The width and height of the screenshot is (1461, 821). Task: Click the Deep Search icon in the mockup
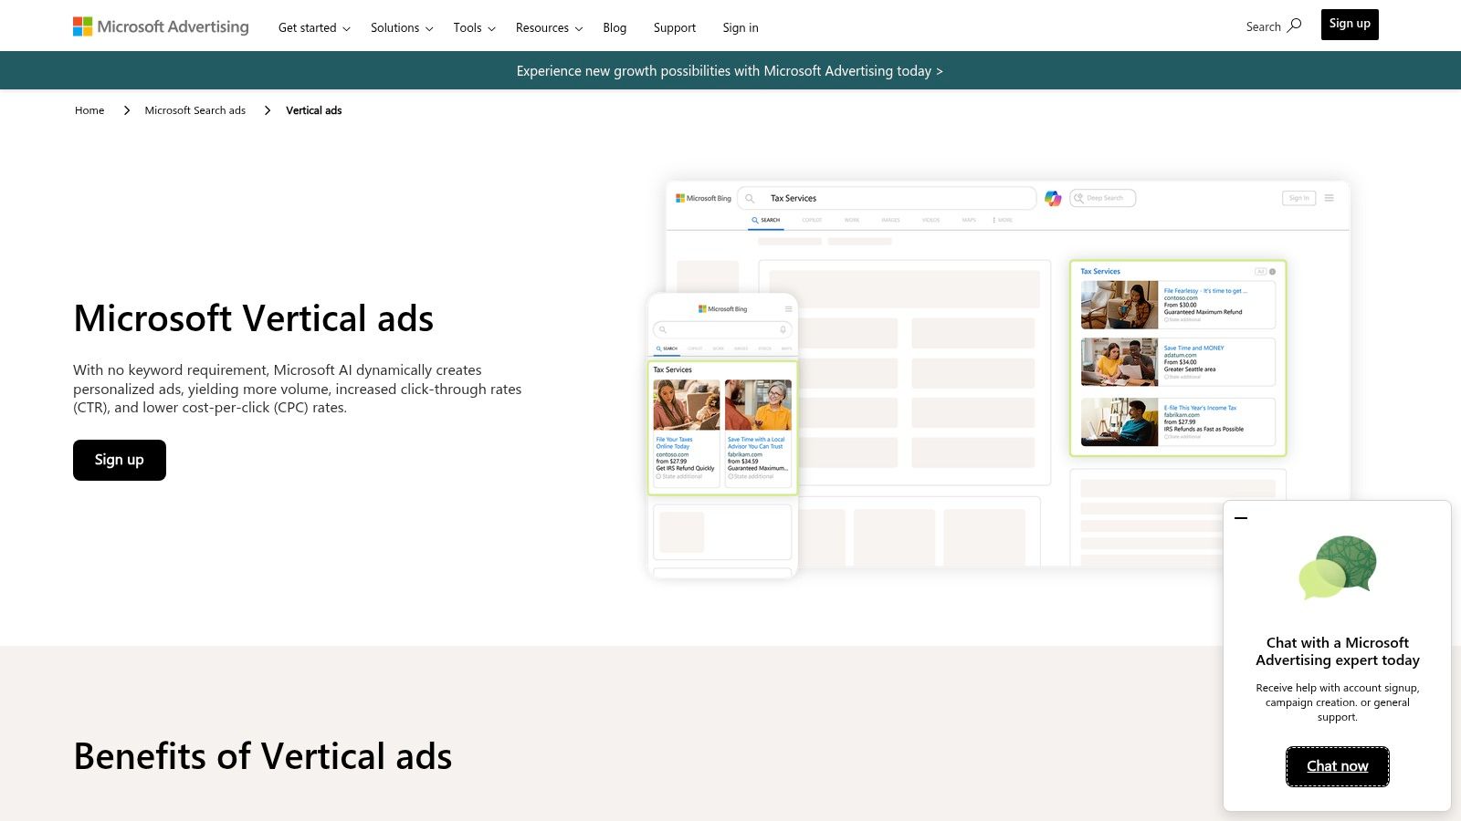tap(1077, 198)
